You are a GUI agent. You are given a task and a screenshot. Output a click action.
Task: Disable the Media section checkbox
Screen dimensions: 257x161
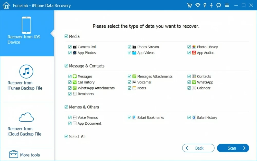pyautogui.click(x=66, y=36)
